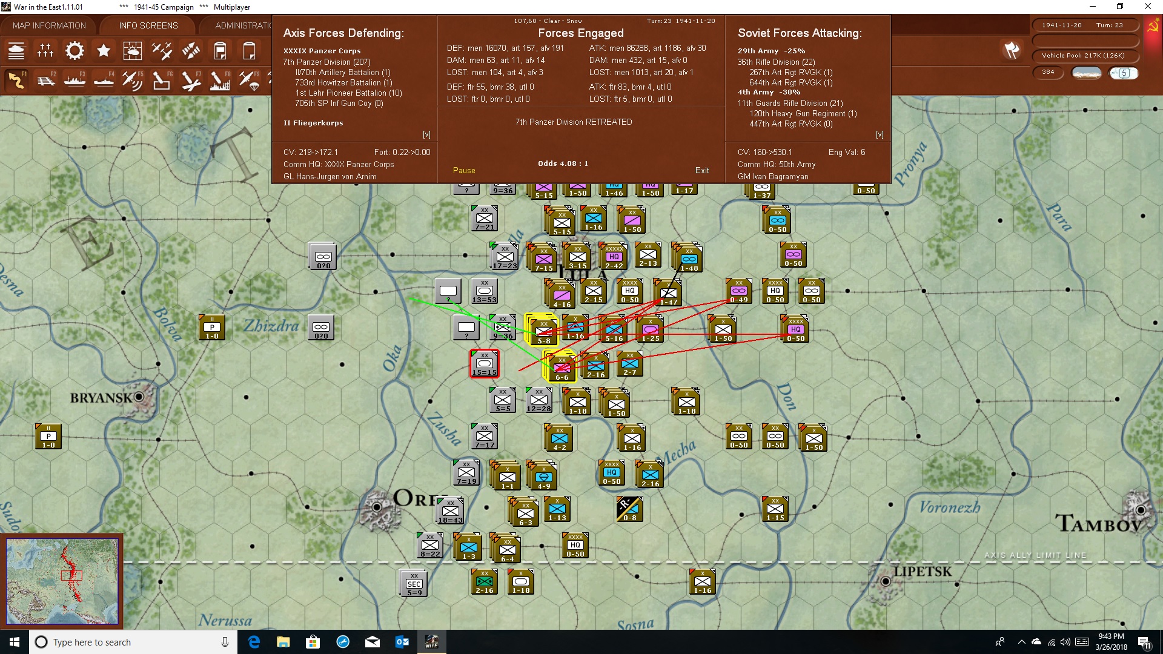Image resolution: width=1163 pixels, height=654 pixels.
Task: Select the F2 rail move mode
Action: pyautogui.click(x=45, y=80)
